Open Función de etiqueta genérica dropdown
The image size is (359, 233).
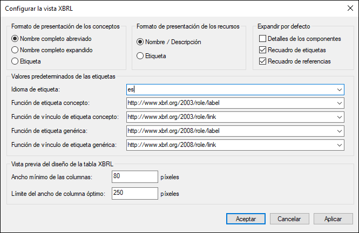point(339,131)
